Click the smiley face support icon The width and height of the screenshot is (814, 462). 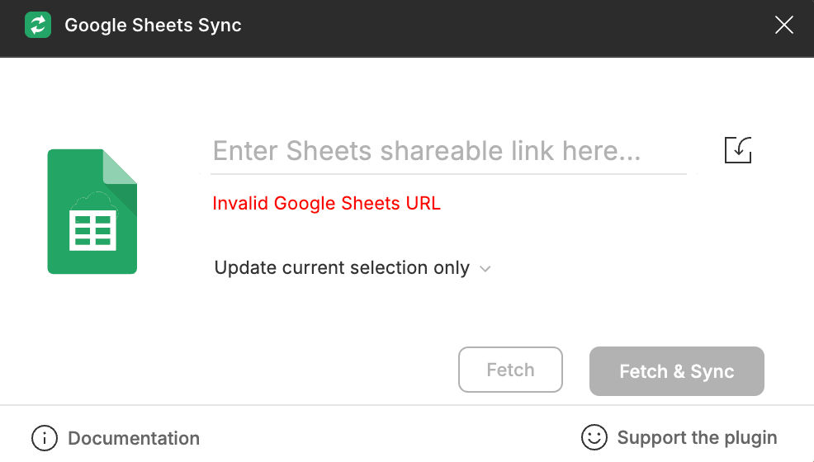click(594, 437)
